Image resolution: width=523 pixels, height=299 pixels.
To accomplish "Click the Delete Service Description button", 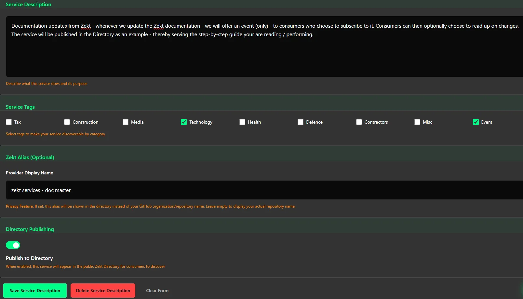I will click(x=103, y=291).
